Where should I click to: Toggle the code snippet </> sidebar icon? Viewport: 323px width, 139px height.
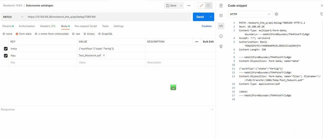coord(221,26)
